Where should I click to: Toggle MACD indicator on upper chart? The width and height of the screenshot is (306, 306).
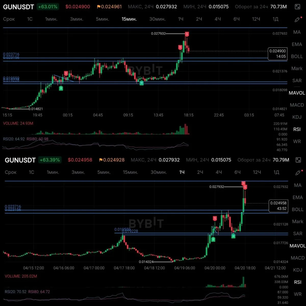(297, 105)
